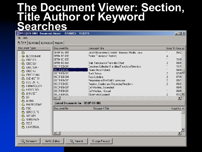Click the Document Types panel header
The image size is (202, 152).
pyautogui.click(x=34, y=48)
